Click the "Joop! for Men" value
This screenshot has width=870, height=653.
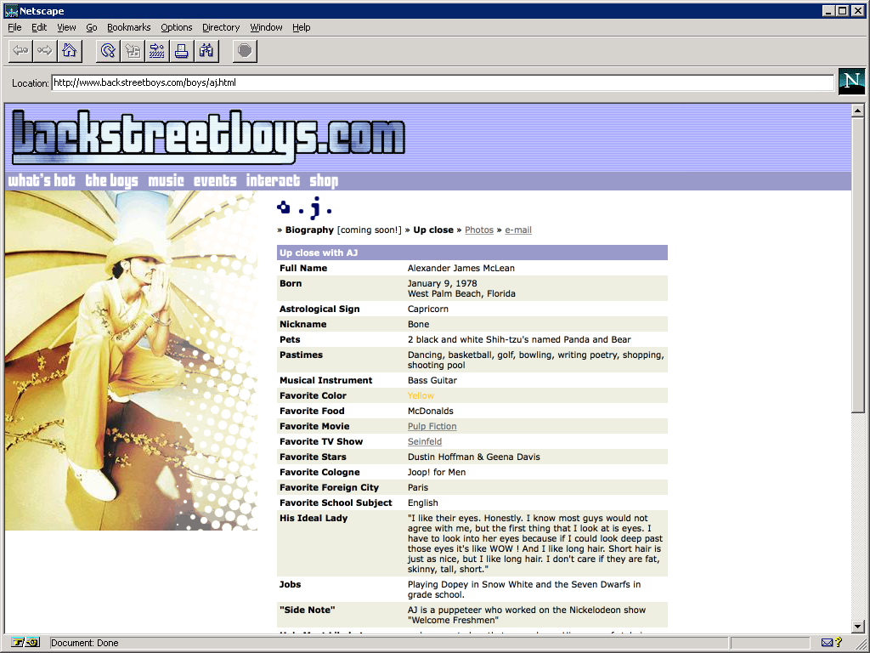tap(437, 473)
